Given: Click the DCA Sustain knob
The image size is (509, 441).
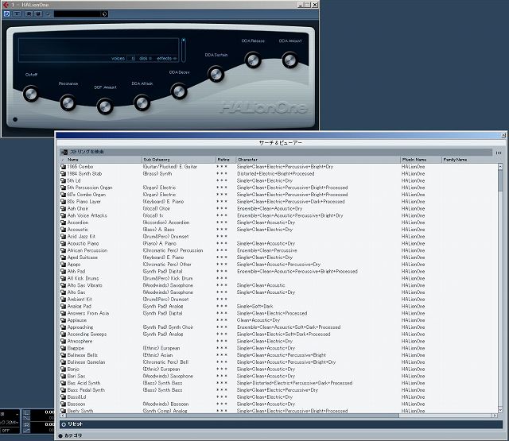Looking at the screenshot, I should (216, 74).
